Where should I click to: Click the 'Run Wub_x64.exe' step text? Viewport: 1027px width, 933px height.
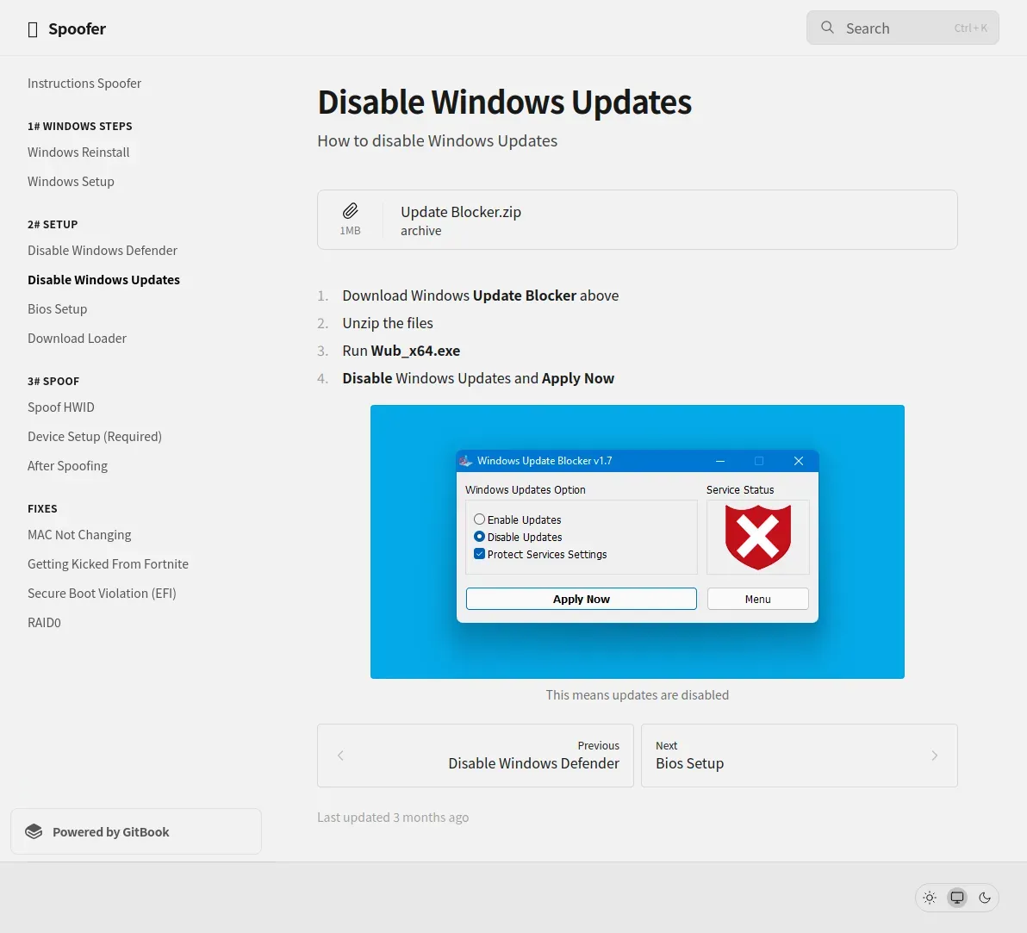tap(401, 351)
